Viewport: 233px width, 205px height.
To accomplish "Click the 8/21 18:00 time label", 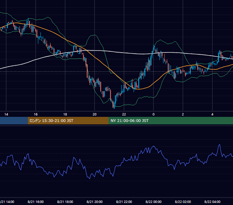I will coord(65,202).
